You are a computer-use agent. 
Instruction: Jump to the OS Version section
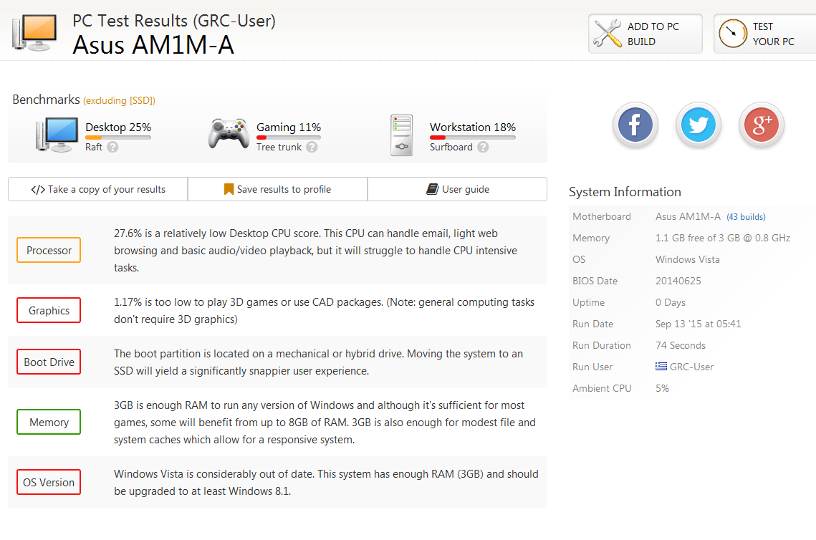coord(49,482)
